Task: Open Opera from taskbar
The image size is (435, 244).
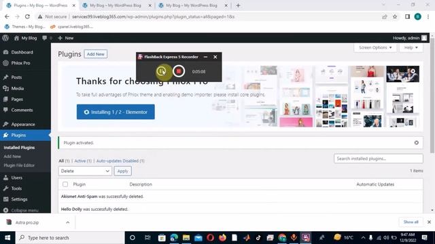Action: (210, 238)
